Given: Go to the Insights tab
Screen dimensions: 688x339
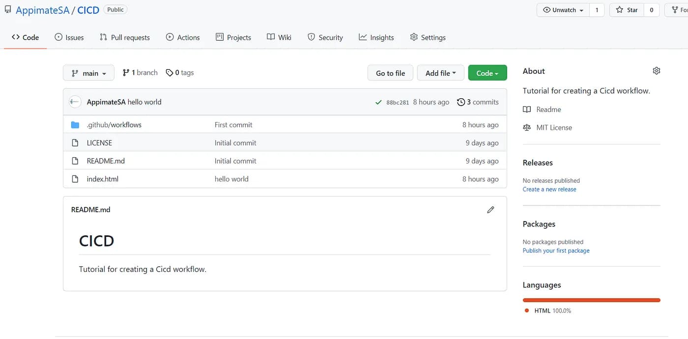Looking at the screenshot, I should (x=376, y=37).
